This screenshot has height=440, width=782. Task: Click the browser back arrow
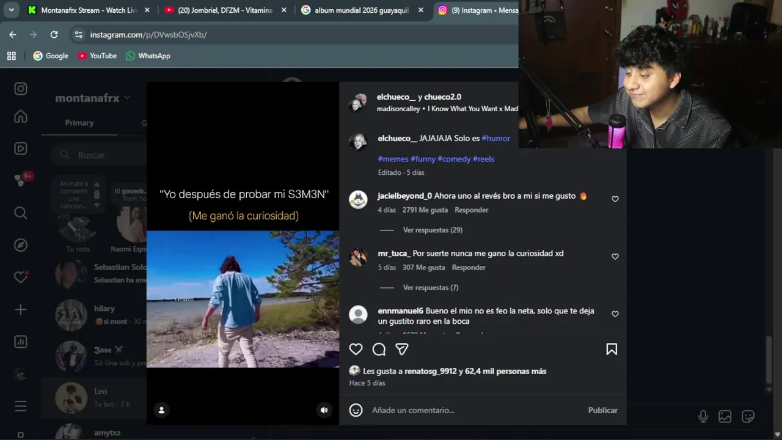[x=13, y=35]
